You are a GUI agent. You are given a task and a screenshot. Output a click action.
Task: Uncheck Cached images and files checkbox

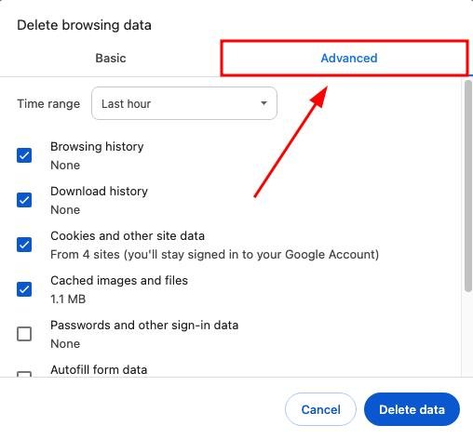(24, 289)
